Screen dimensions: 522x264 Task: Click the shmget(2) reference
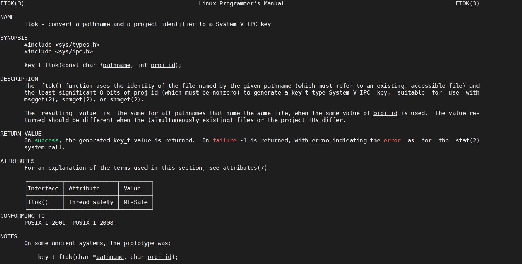(125, 99)
